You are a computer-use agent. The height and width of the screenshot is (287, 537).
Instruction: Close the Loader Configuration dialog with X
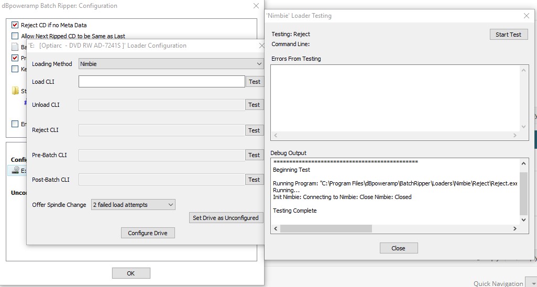click(261, 46)
